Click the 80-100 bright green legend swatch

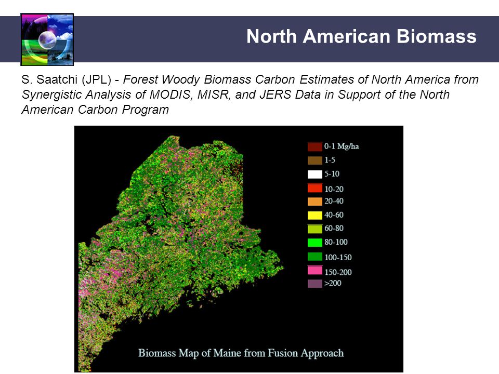pyautogui.click(x=315, y=243)
